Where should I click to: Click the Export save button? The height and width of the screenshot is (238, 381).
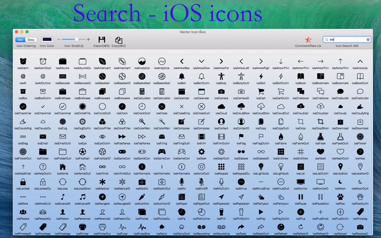[102, 40]
